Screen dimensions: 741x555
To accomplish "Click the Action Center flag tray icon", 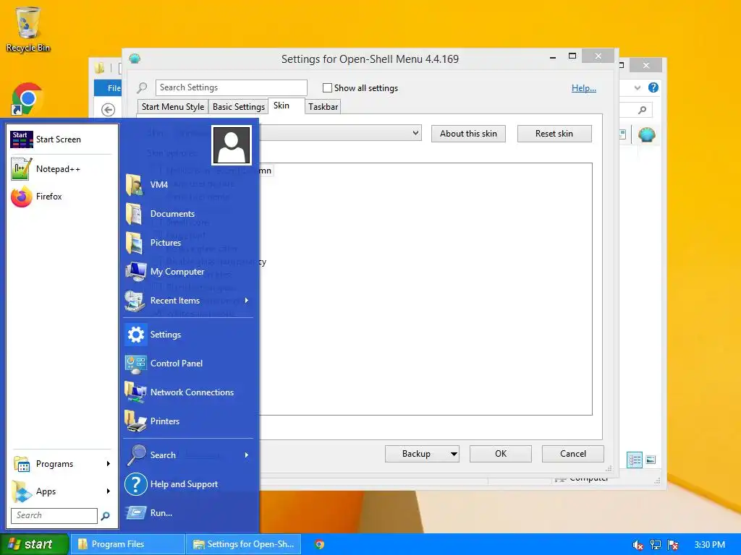I will click(x=673, y=545).
